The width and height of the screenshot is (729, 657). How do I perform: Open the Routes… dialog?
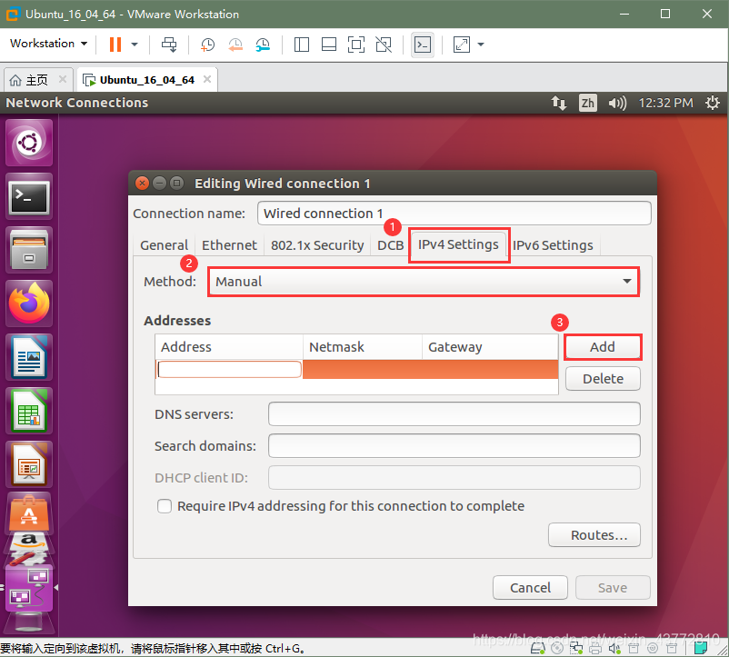[x=594, y=535]
